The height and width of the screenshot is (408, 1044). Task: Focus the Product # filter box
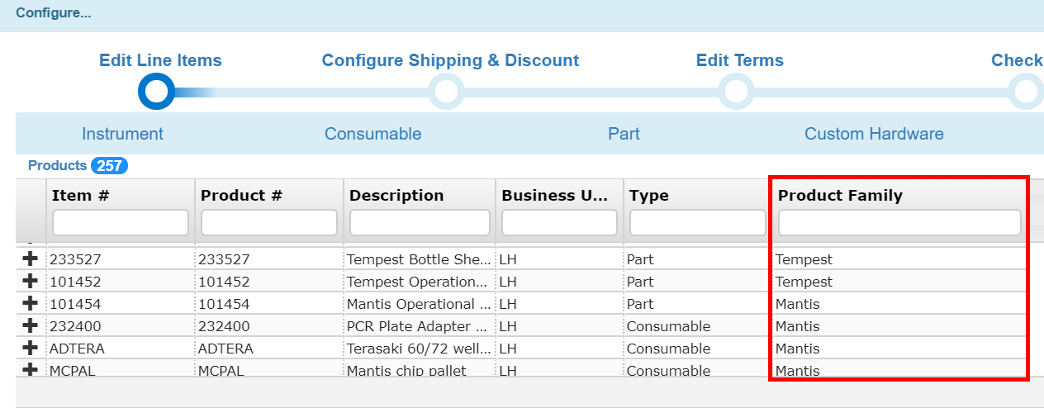tap(269, 222)
